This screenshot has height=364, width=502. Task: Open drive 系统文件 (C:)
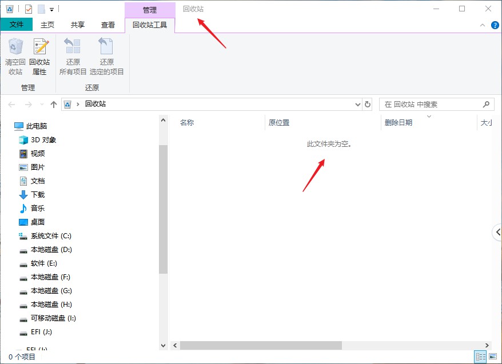coord(45,236)
